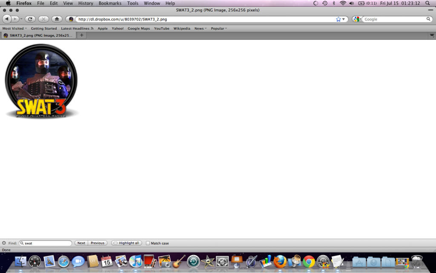Open the Latest Headlines feed bookmark
The height and width of the screenshot is (273, 436).
77,29
